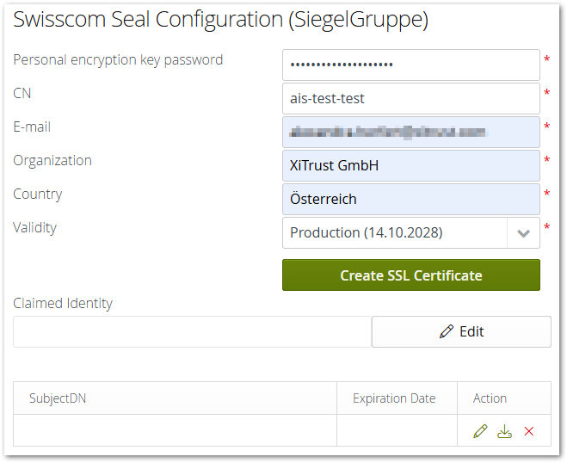Click the red X delete icon in table row
567x463 pixels.
pyautogui.click(x=529, y=431)
